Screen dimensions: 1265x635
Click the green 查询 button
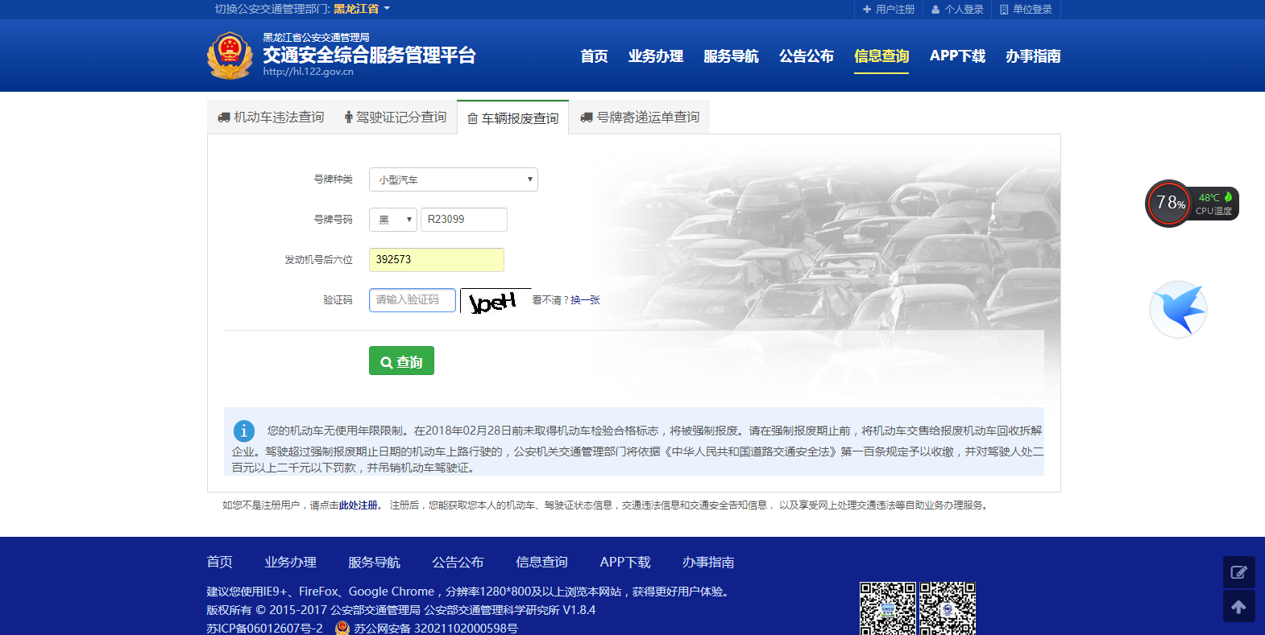pyautogui.click(x=401, y=361)
